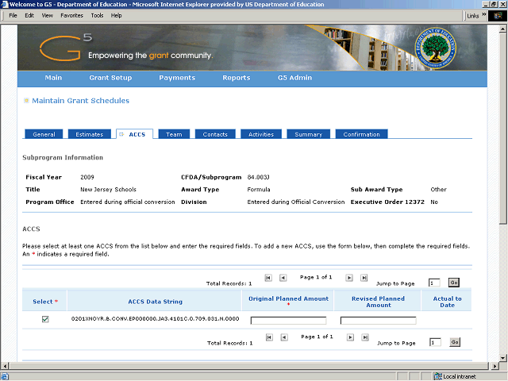
Task: Click the top Go button
Action: [454, 283]
